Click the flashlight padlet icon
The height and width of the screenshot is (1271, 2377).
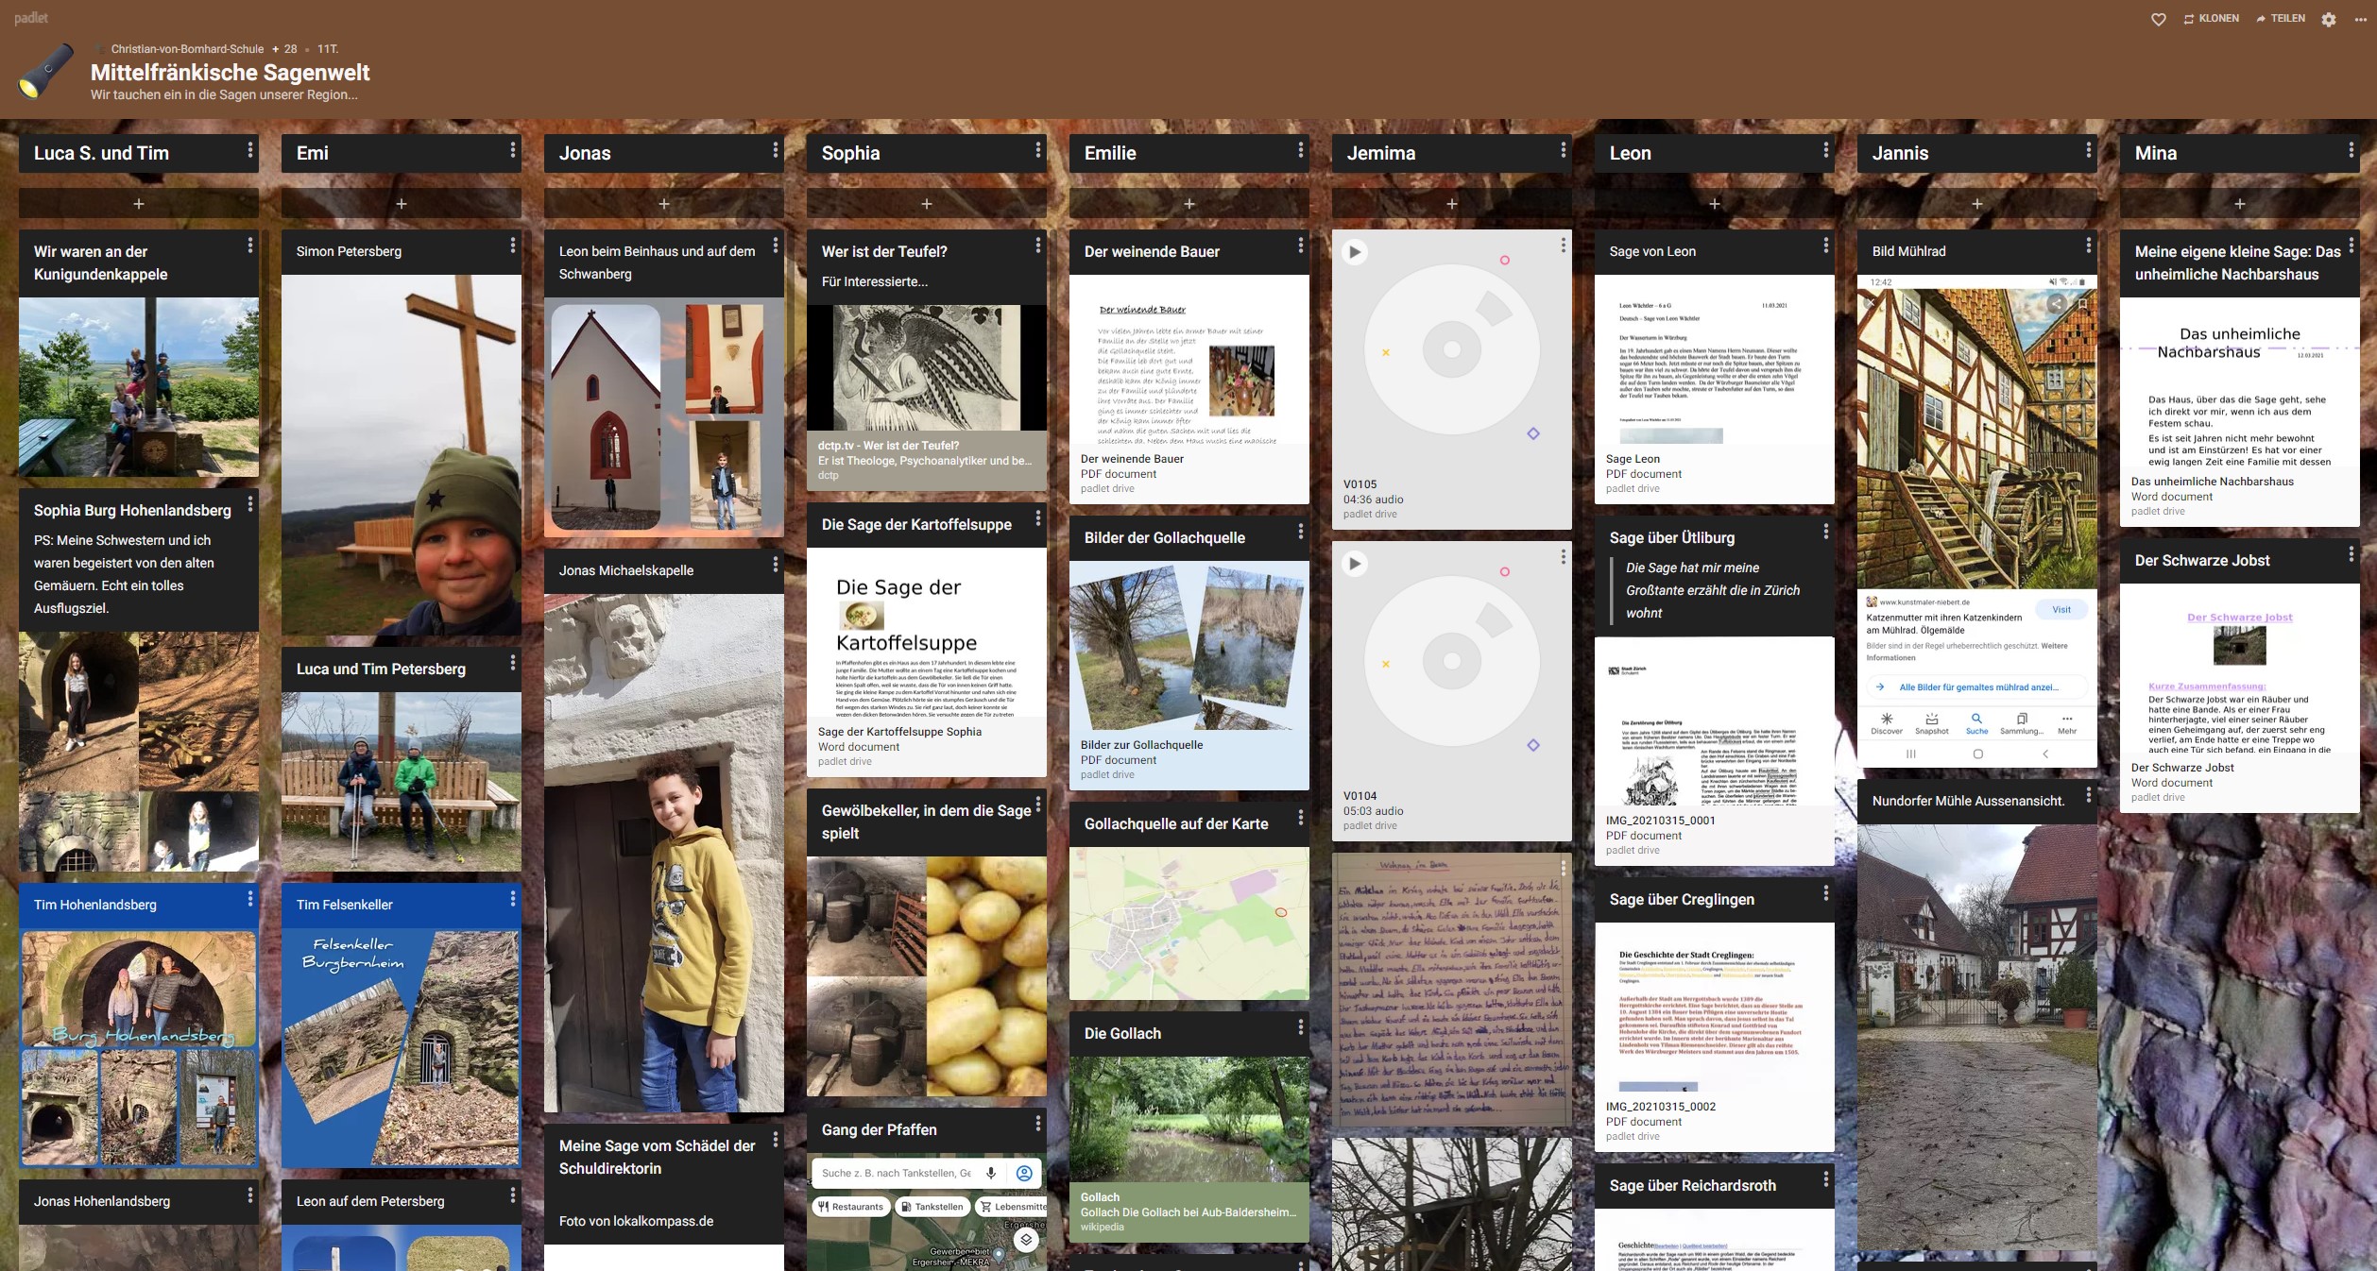pos(46,71)
